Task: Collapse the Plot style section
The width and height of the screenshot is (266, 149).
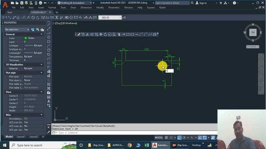Action: [42, 73]
